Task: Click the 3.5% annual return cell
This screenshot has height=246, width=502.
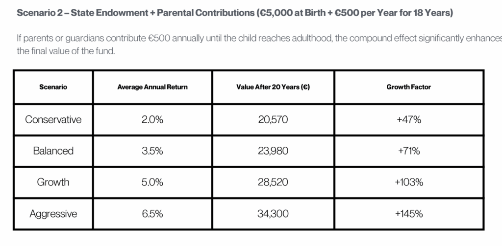Action: [152, 151]
